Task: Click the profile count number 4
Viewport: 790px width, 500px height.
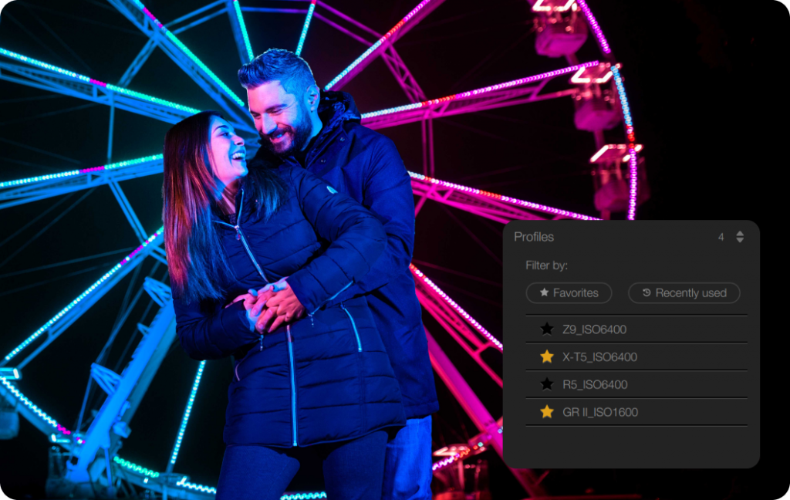Action: pyautogui.click(x=721, y=237)
